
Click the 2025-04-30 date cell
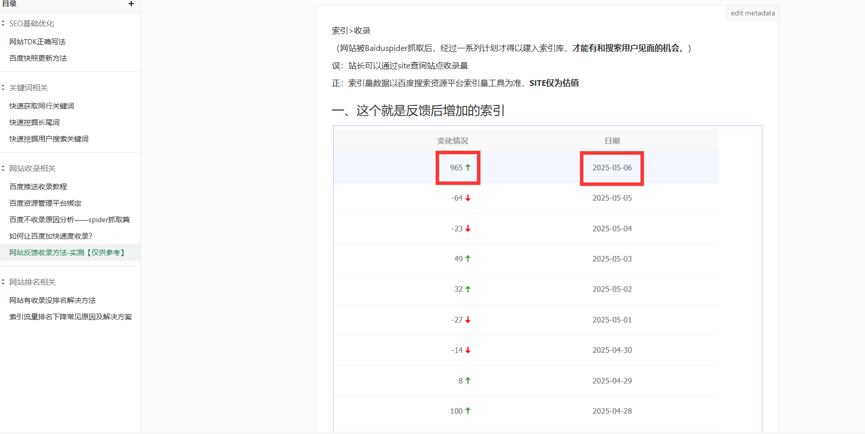(x=612, y=350)
